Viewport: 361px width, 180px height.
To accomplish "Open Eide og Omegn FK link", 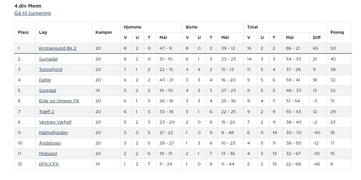I will point(59,101).
